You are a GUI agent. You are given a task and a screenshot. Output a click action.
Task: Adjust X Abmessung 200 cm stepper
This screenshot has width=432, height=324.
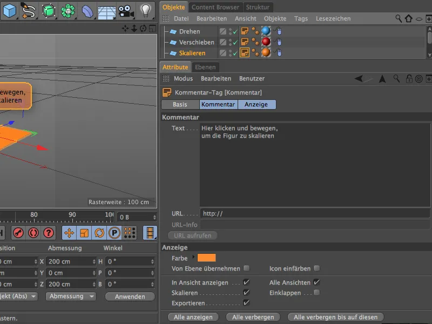click(x=94, y=261)
